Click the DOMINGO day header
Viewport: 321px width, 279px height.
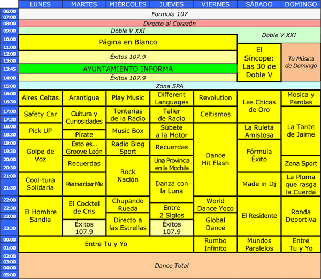pos(301,4)
